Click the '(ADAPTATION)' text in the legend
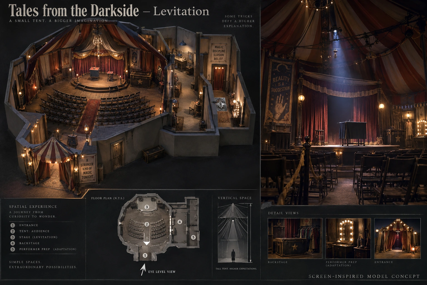This screenshot has width=427, height=285. click(65, 249)
